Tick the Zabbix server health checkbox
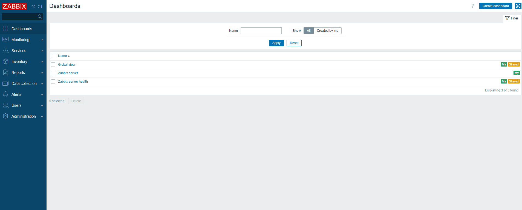522x210 pixels. (53, 82)
